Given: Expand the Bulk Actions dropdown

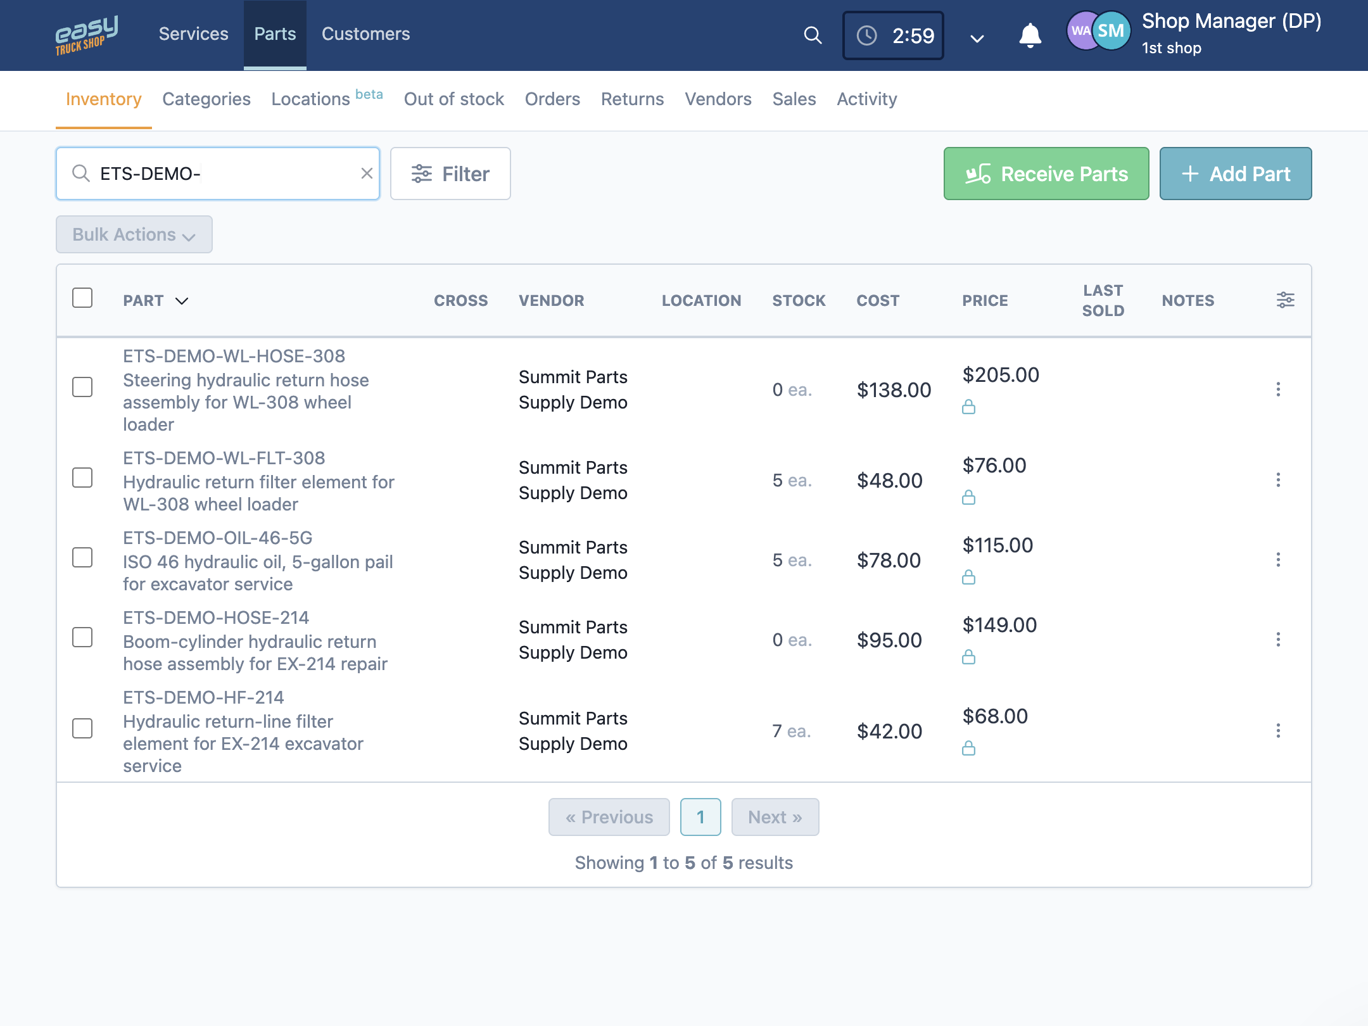Looking at the screenshot, I should (134, 234).
